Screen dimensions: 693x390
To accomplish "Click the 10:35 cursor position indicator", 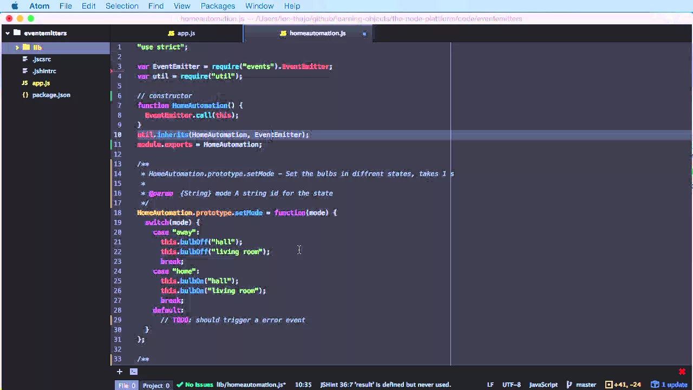I will click(x=303, y=385).
